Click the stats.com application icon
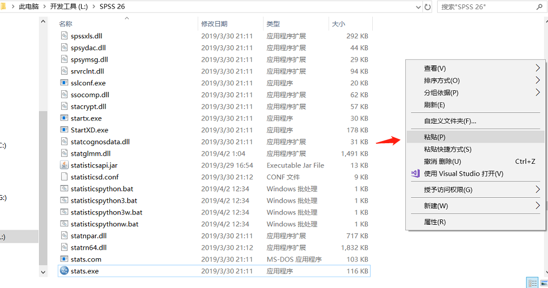The image size is (548, 288). [64, 259]
